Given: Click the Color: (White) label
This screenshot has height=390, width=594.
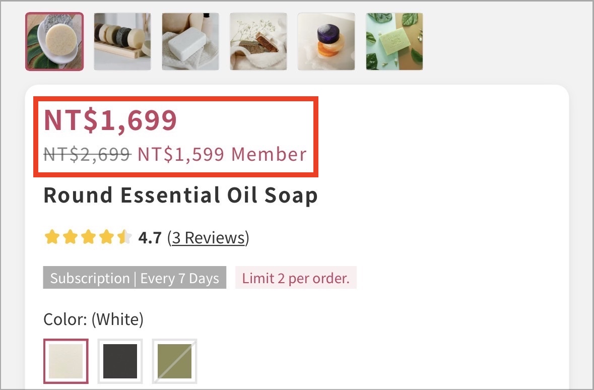Looking at the screenshot, I should tap(94, 319).
